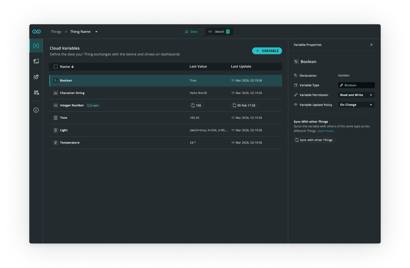Image resolution: width=410 pixels, height=268 pixels.
Task: Select the Temperature variable name
Action: tap(70, 143)
